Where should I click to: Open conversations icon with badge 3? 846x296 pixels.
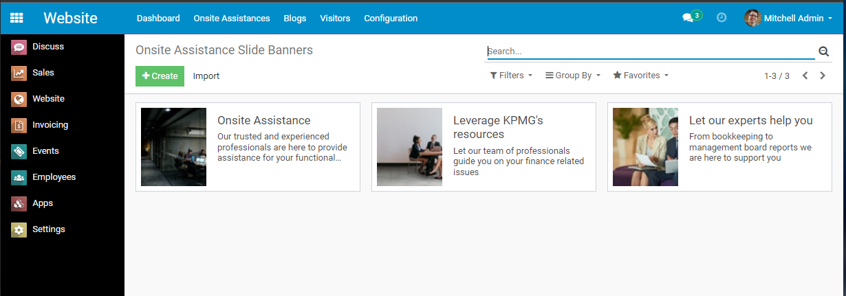click(x=688, y=19)
